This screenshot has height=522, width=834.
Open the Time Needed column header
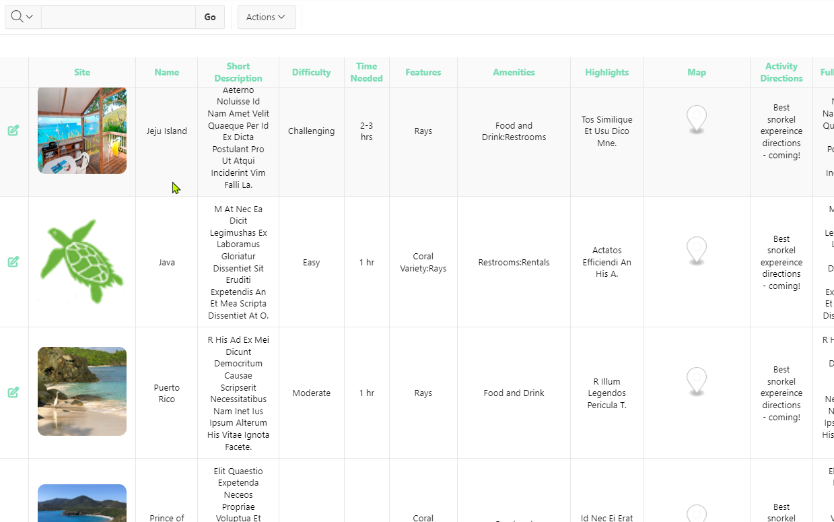click(366, 72)
